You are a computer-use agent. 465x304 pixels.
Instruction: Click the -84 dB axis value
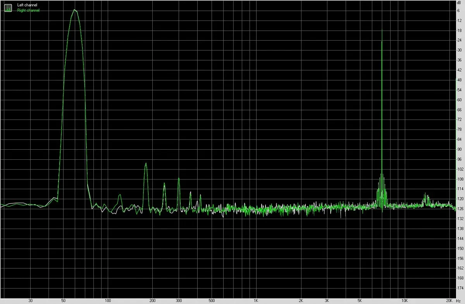[x=460, y=140]
